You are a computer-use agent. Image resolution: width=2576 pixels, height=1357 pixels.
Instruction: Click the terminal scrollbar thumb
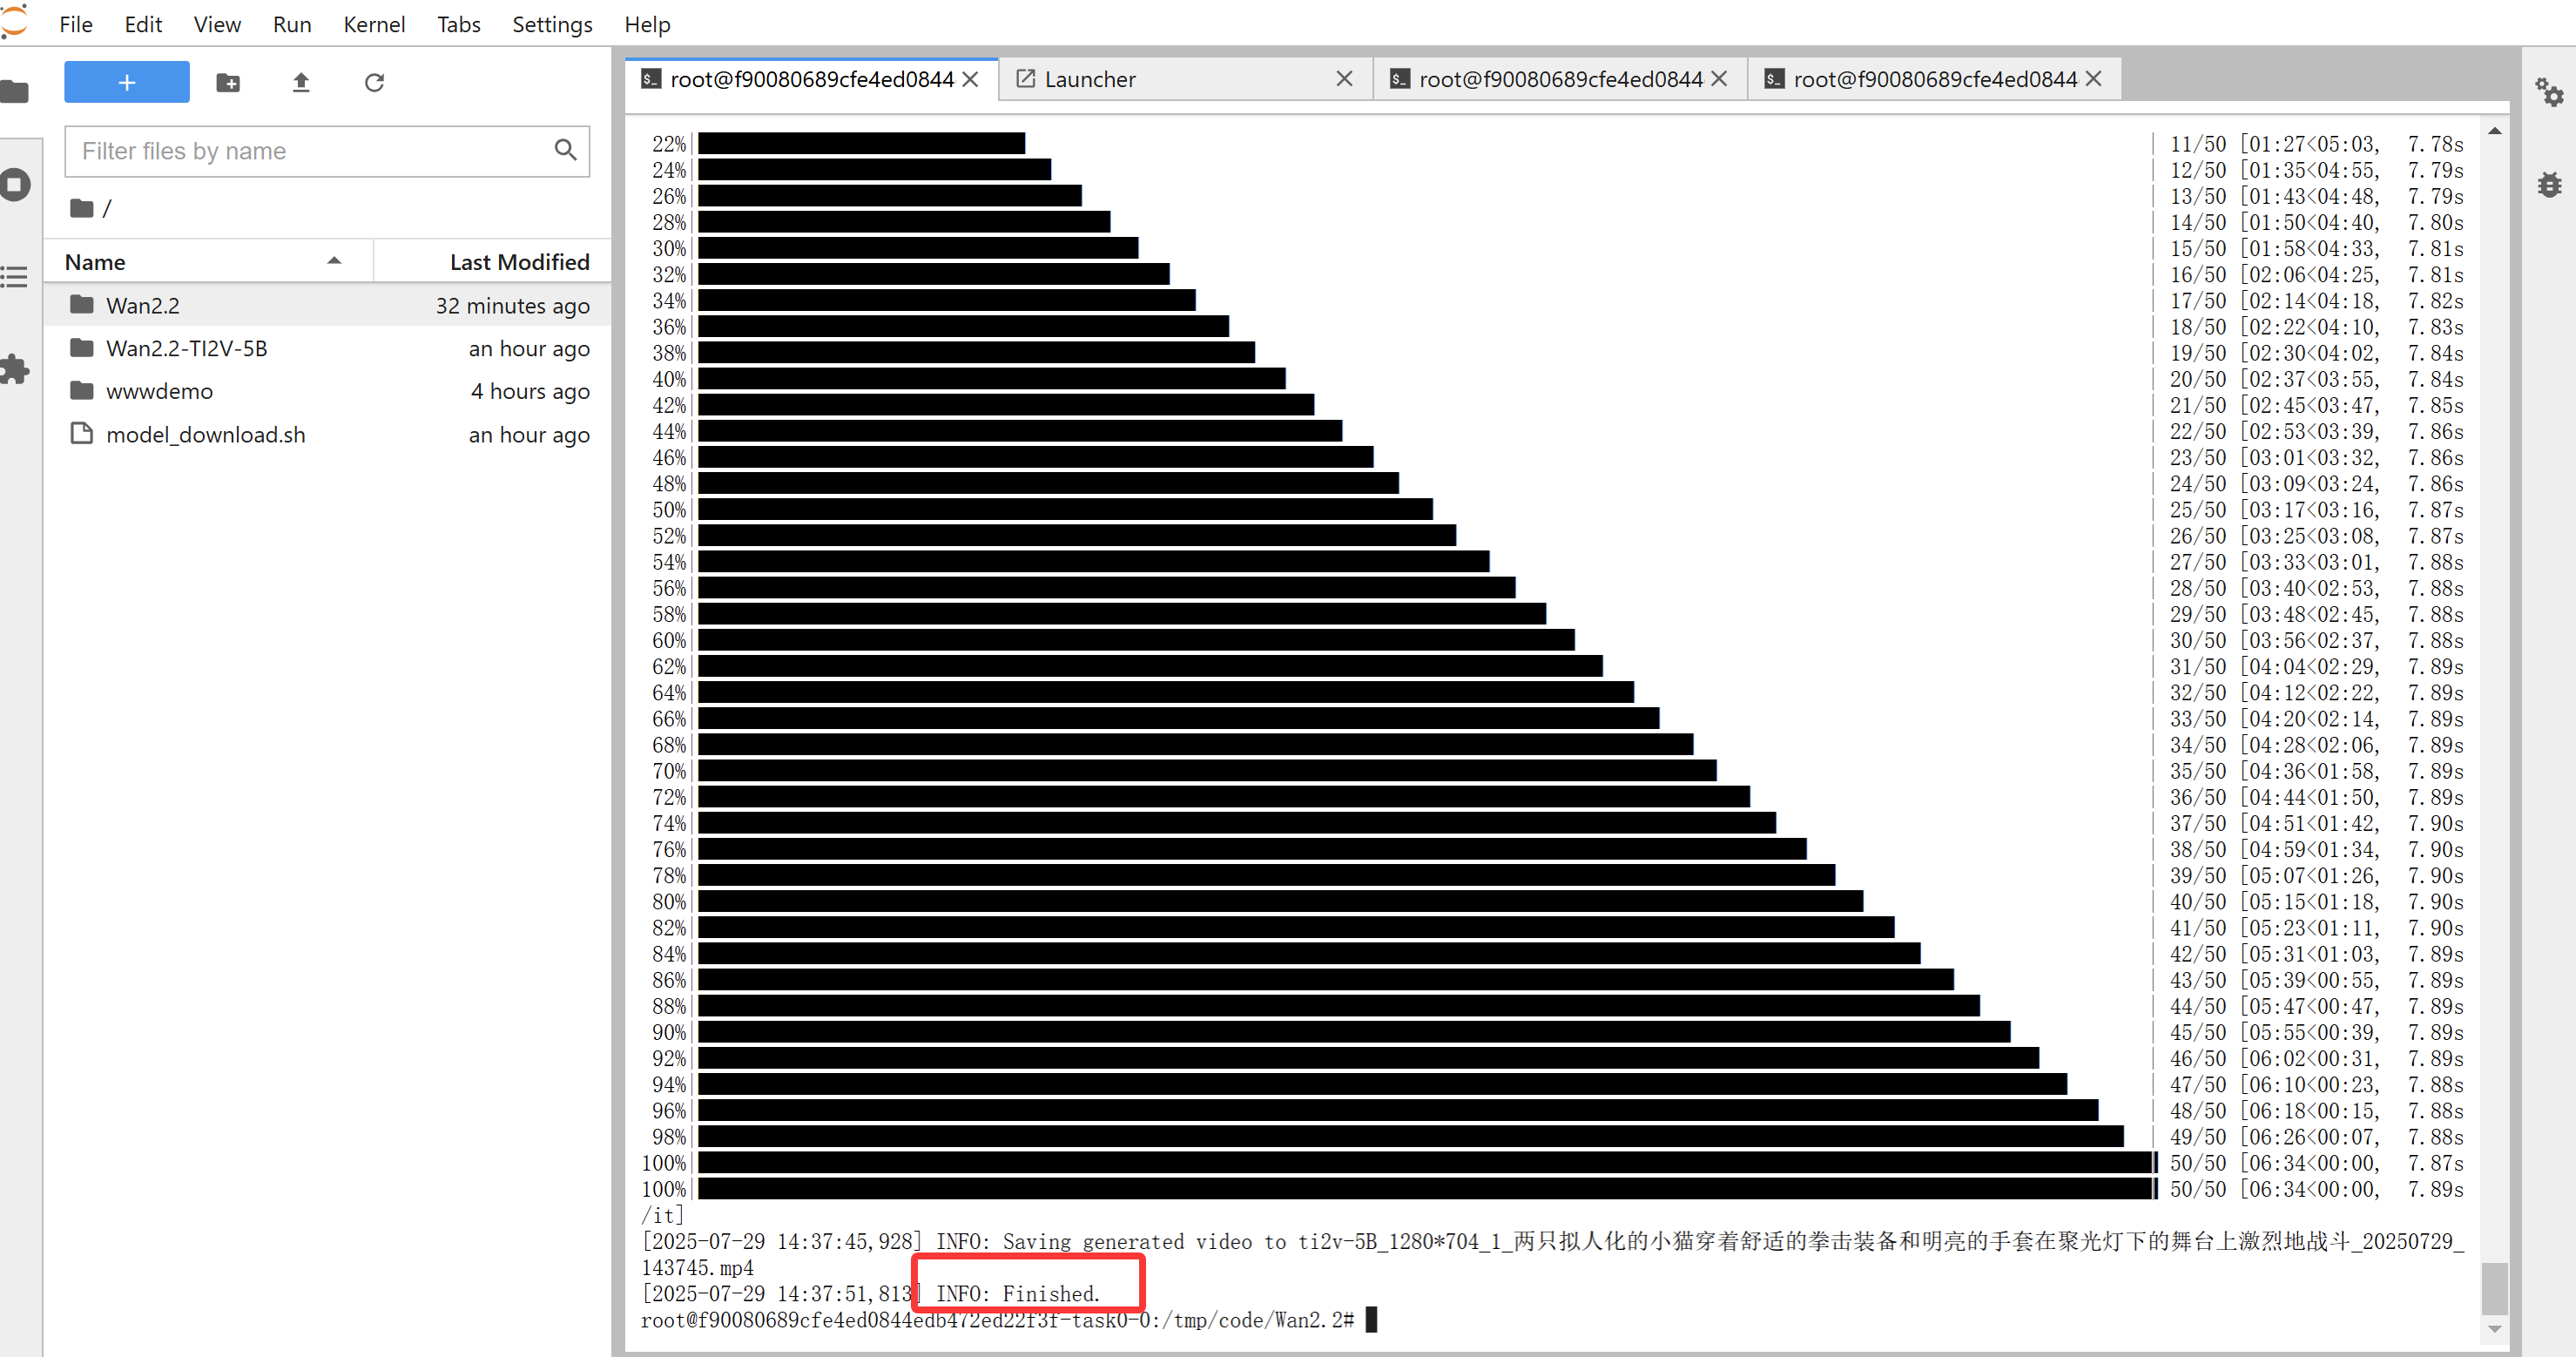(2495, 1289)
